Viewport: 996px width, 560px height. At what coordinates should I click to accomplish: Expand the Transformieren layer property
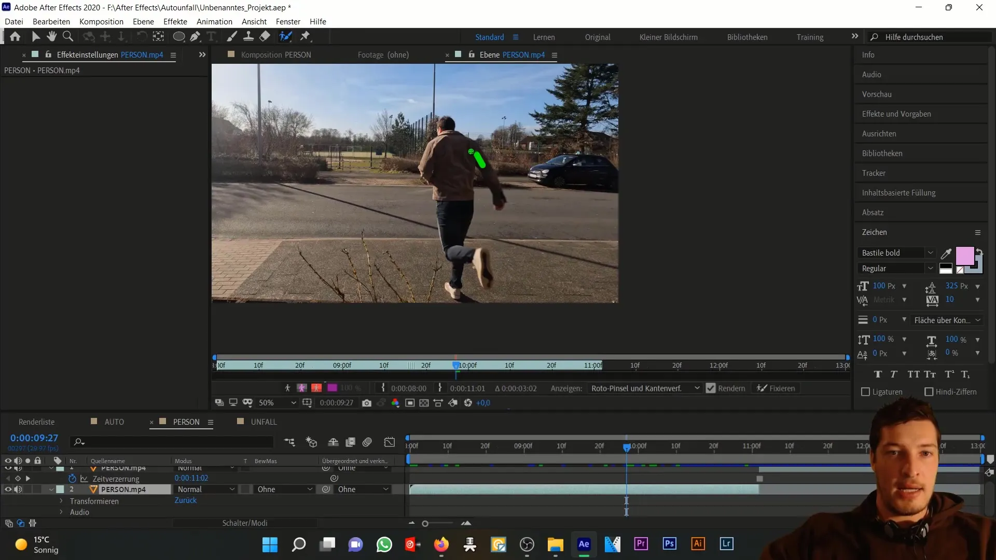pos(62,500)
